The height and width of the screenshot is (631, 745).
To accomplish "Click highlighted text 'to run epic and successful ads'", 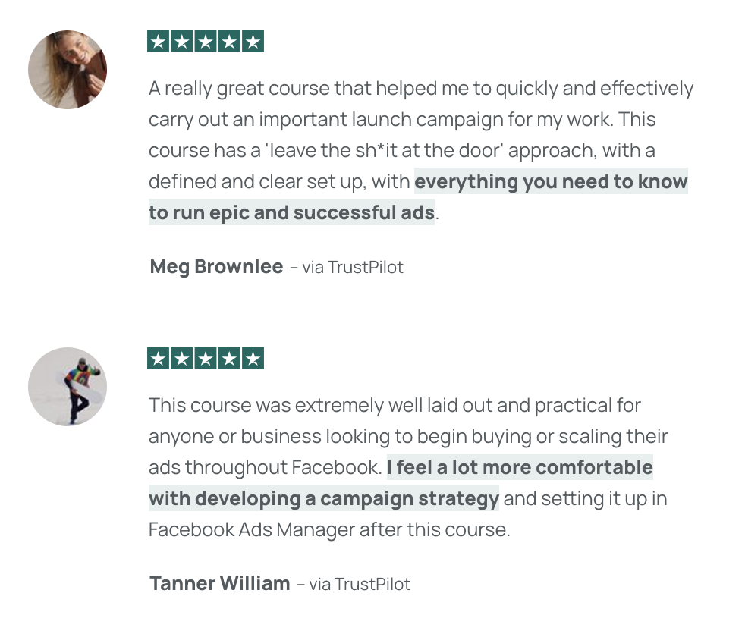I will 292,212.
